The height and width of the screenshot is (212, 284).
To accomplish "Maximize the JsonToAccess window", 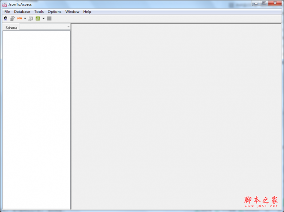I will 264,3.
